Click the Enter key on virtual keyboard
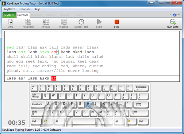This screenshot has height=134, width=184. click(x=141, y=104)
